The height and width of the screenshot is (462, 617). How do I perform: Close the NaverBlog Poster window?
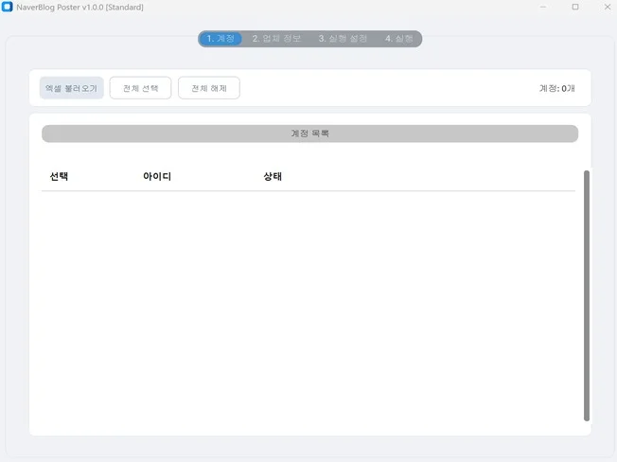606,7
